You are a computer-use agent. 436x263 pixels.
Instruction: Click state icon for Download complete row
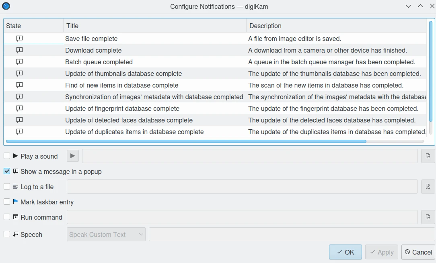19,50
